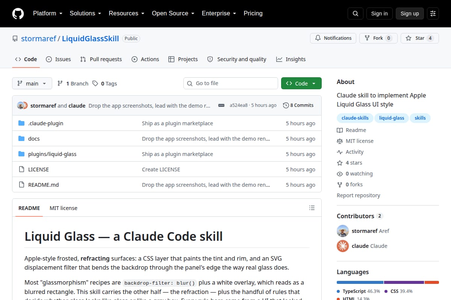The image size is (451, 300).
Task: Select the Code repository tab
Action: point(26,59)
